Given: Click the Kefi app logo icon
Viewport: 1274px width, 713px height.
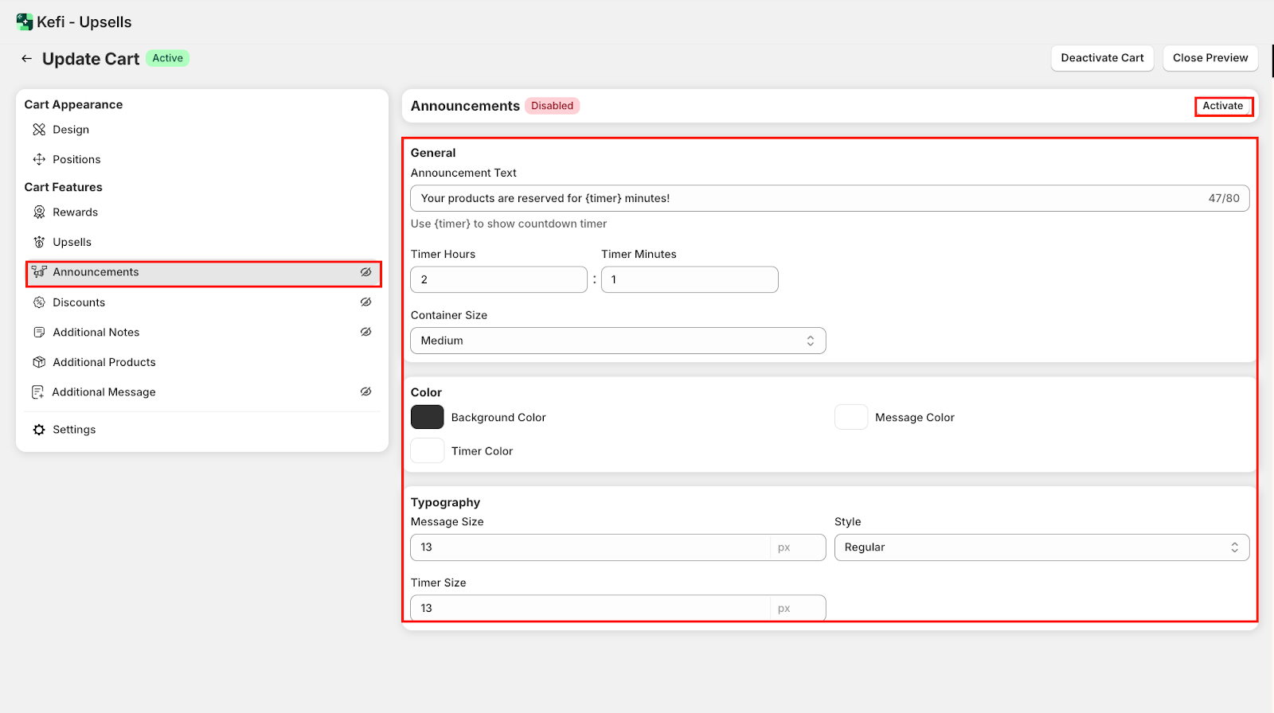Looking at the screenshot, I should (x=25, y=22).
